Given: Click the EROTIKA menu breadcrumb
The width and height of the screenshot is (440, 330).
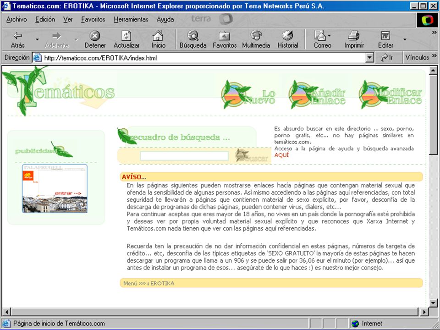Looking at the screenshot, I should click(162, 283).
